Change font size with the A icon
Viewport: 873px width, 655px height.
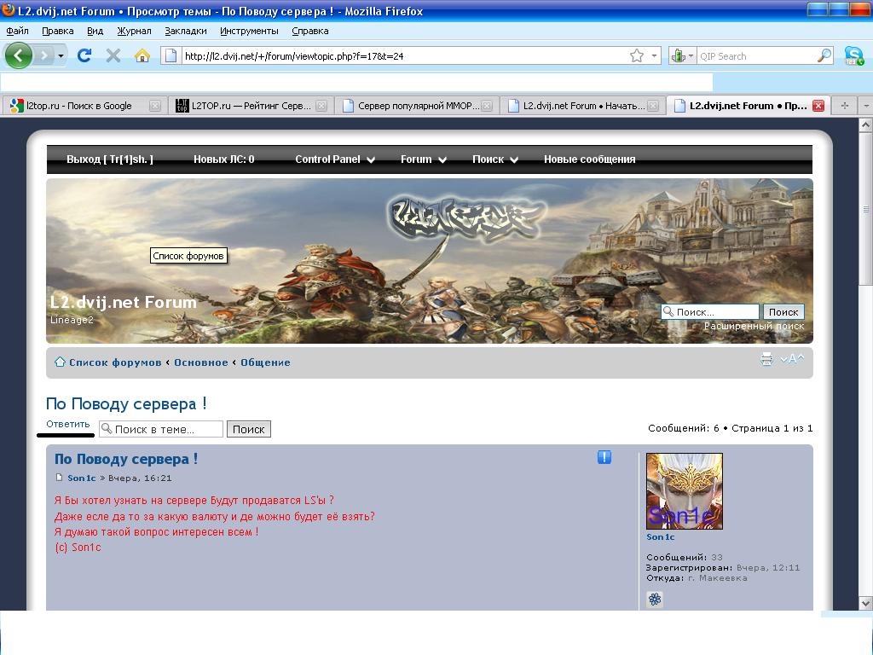[x=792, y=359]
